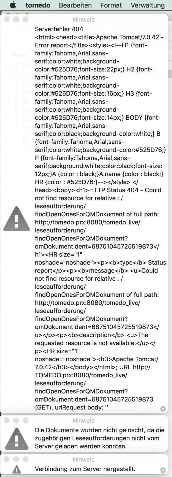This screenshot has width=172, height=477.
Task: Minimize the Serverfehler 404 Hinweis window
Action: click(16, 20)
